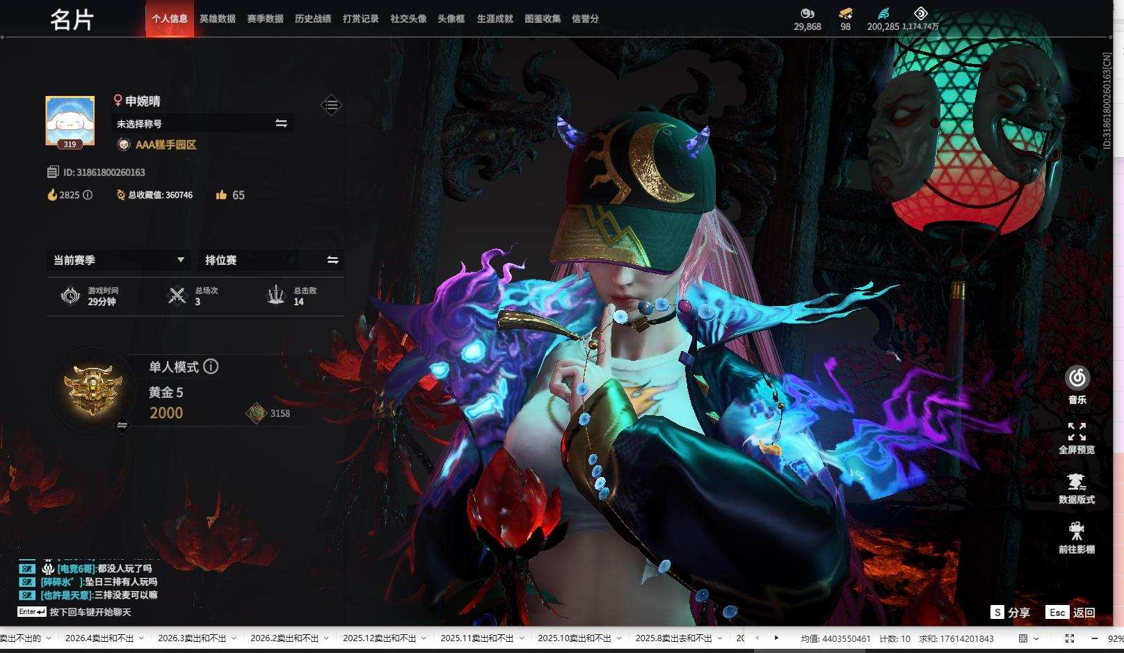Click the silver coin currency icon above 29,868
The width and height of the screenshot is (1124, 653).
(x=807, y=13)
